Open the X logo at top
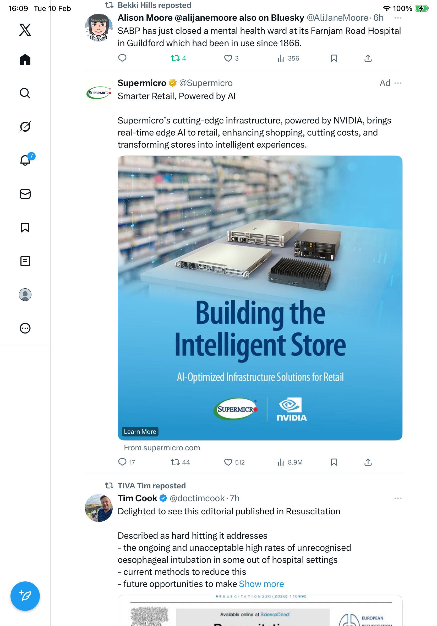 coord(25,30)
